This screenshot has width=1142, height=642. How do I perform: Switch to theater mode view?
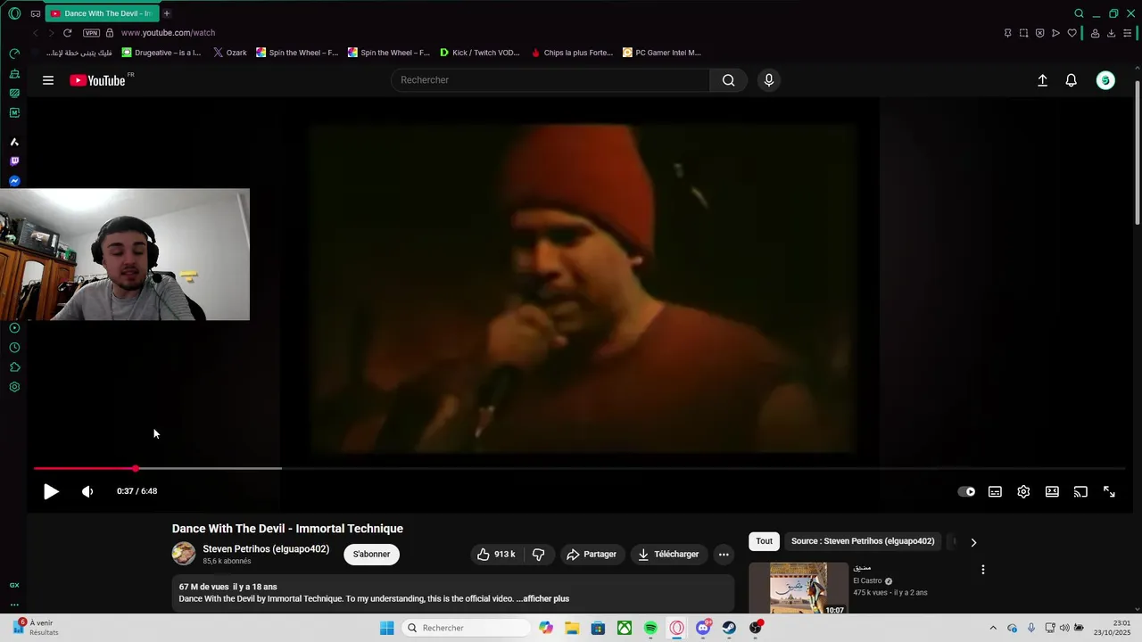[x=1052, y=491]
